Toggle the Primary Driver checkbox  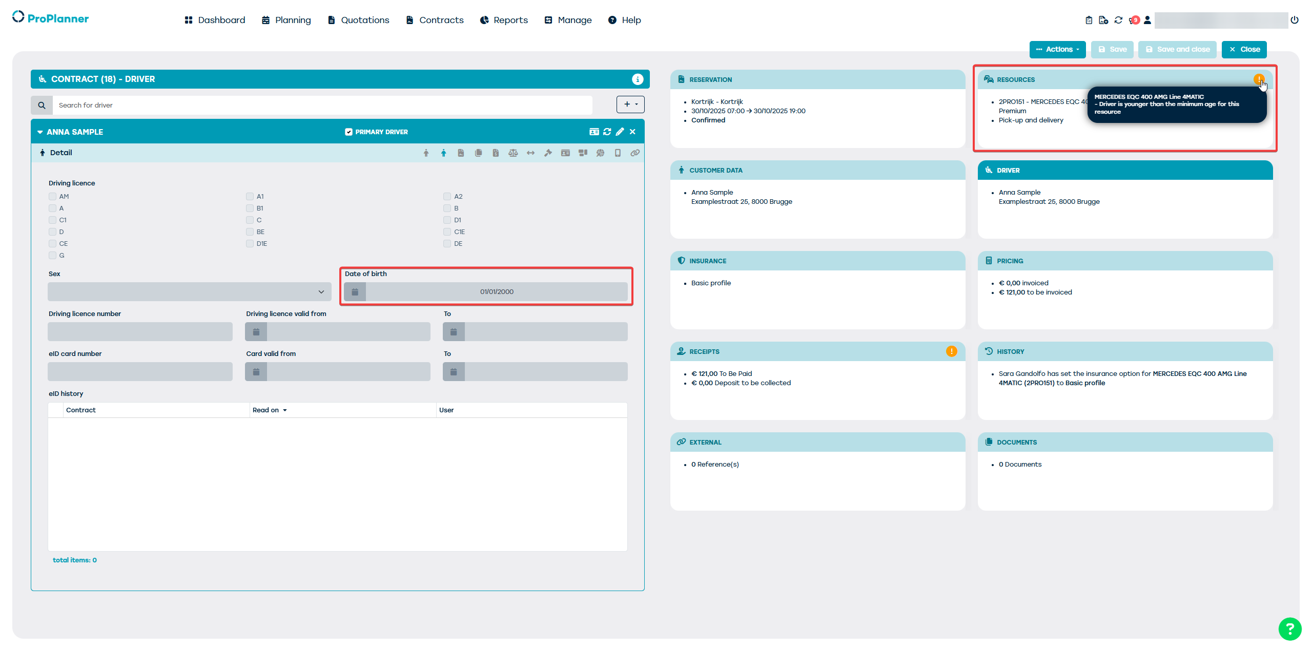(x=348, y=132)
